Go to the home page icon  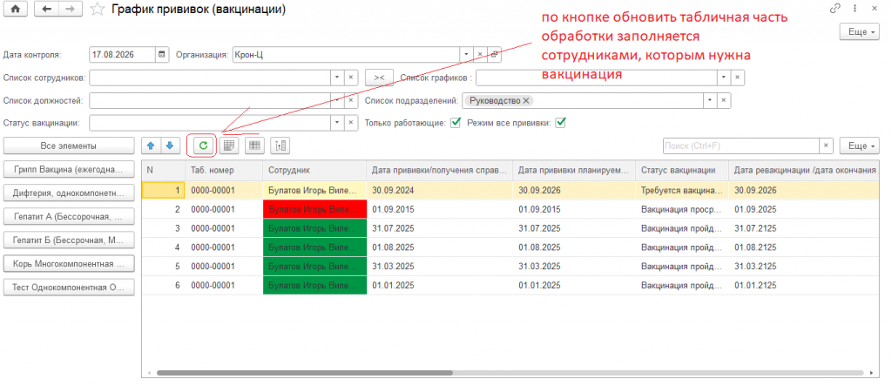[x=16, y=9]
